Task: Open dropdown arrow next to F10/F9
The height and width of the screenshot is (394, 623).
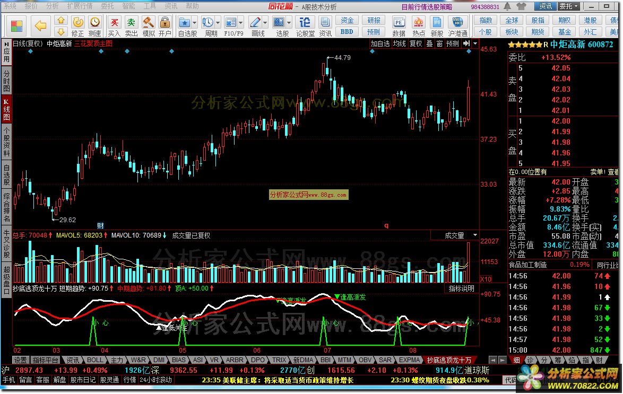Action: pyautogui.click(x=240, y=23)
